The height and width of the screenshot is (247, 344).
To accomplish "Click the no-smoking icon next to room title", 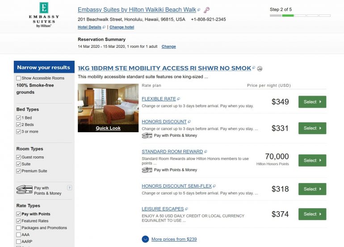I will (x=260, y=68).
